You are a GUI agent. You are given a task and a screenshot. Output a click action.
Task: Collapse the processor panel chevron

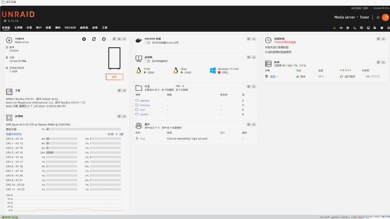coord(124,116)
